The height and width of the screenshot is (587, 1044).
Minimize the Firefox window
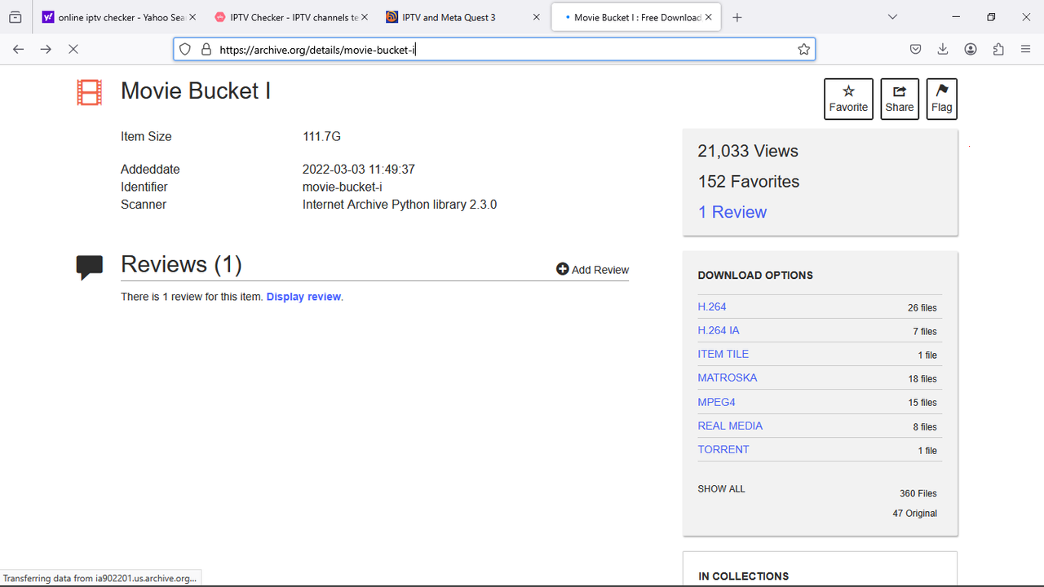(x=956, y=17)
